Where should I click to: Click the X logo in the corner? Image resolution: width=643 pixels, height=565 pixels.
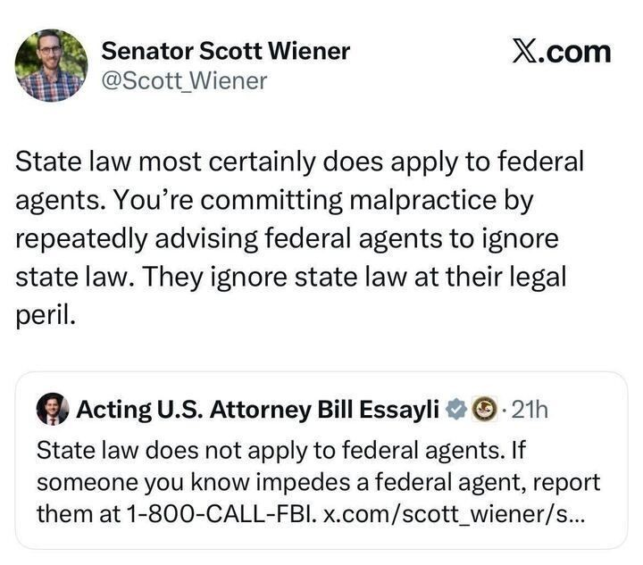pos(529,52)
